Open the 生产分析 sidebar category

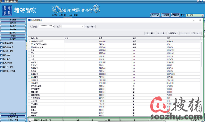click(13, 33)
